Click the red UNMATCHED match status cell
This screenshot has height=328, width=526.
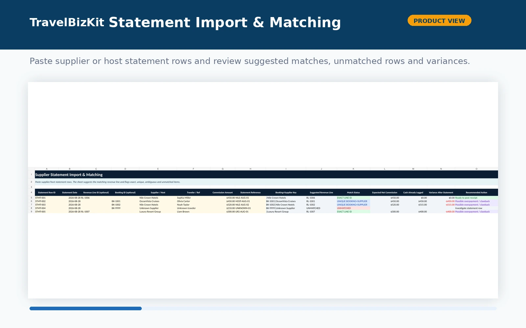[353, 208]
